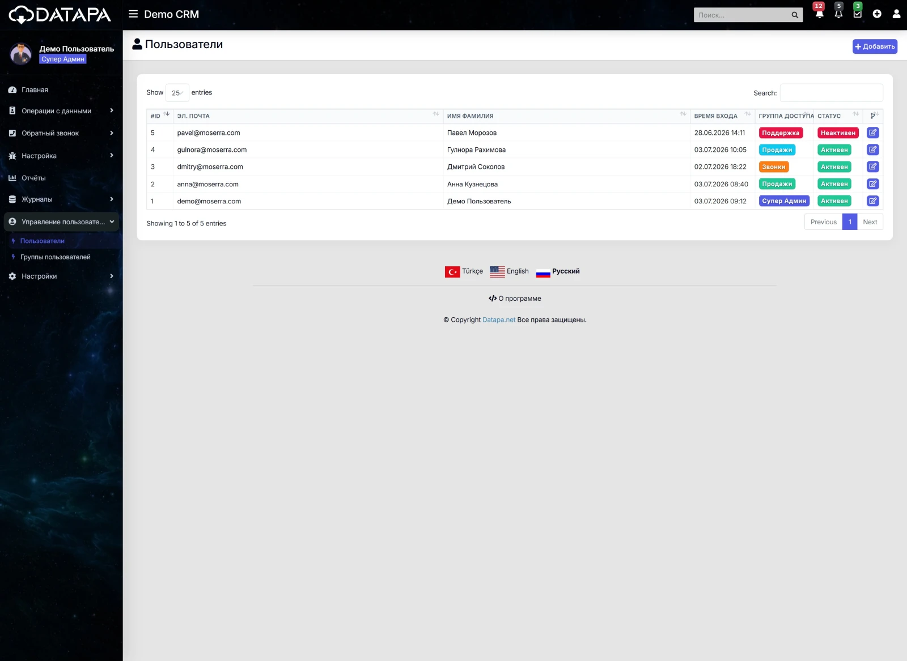Open outline bell alerts with 5 badge

pyautogui.click(x=838, y=14)
